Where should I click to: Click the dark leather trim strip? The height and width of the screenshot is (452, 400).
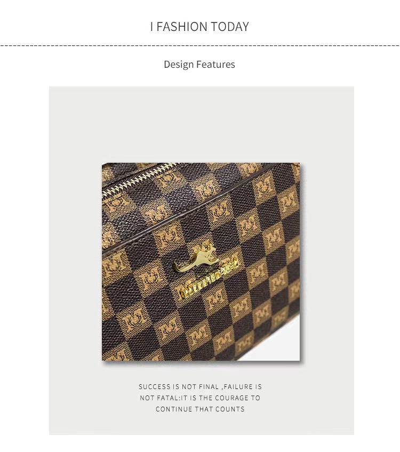point(199,209)
